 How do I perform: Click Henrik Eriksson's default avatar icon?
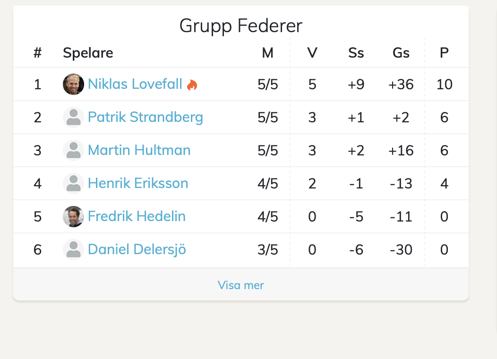point(73,183)
